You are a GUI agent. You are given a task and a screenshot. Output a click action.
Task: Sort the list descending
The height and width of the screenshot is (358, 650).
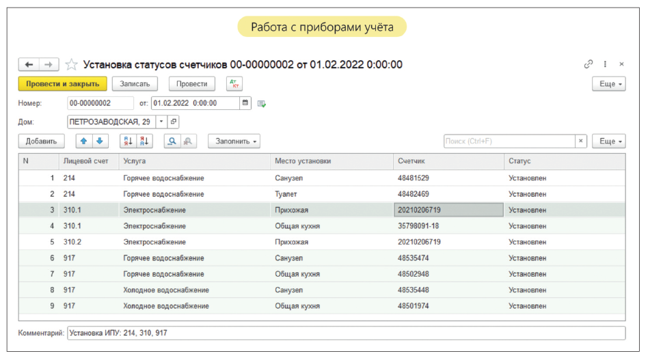pos(144,141)
